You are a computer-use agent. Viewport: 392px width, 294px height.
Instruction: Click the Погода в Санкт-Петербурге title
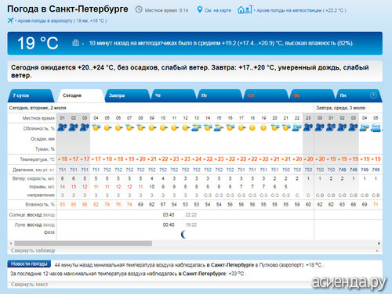pos(67,9)
